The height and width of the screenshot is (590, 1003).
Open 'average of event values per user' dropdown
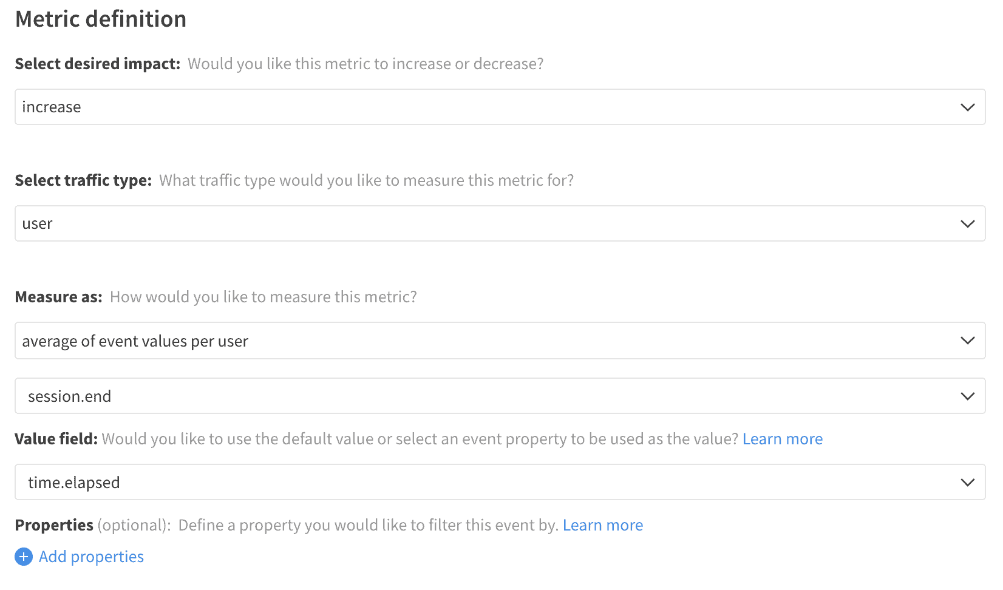click(500, 341)
